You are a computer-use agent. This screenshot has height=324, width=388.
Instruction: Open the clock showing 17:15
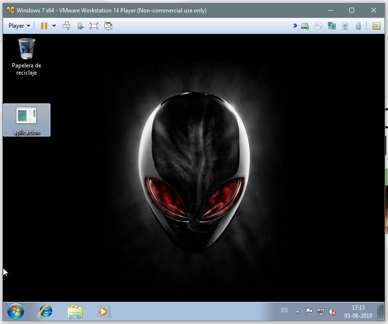point(358,312)
